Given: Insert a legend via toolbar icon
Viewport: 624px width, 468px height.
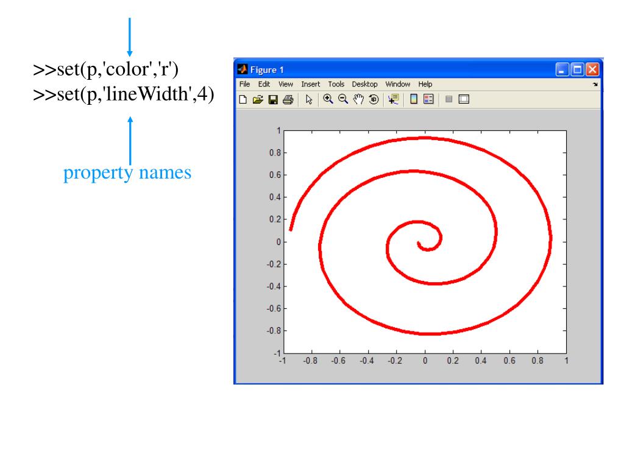Looking at the screenshot, I should click(x=428, y=99).
